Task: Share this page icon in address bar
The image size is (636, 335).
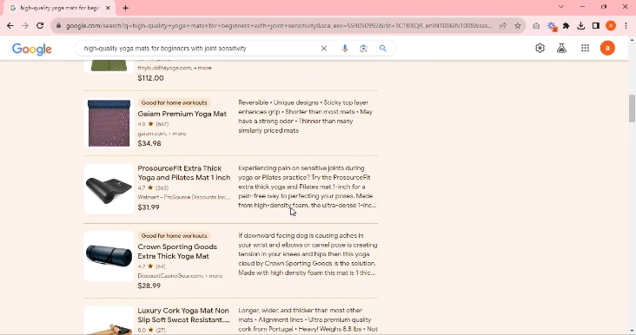Action: (x=503, y=25)
